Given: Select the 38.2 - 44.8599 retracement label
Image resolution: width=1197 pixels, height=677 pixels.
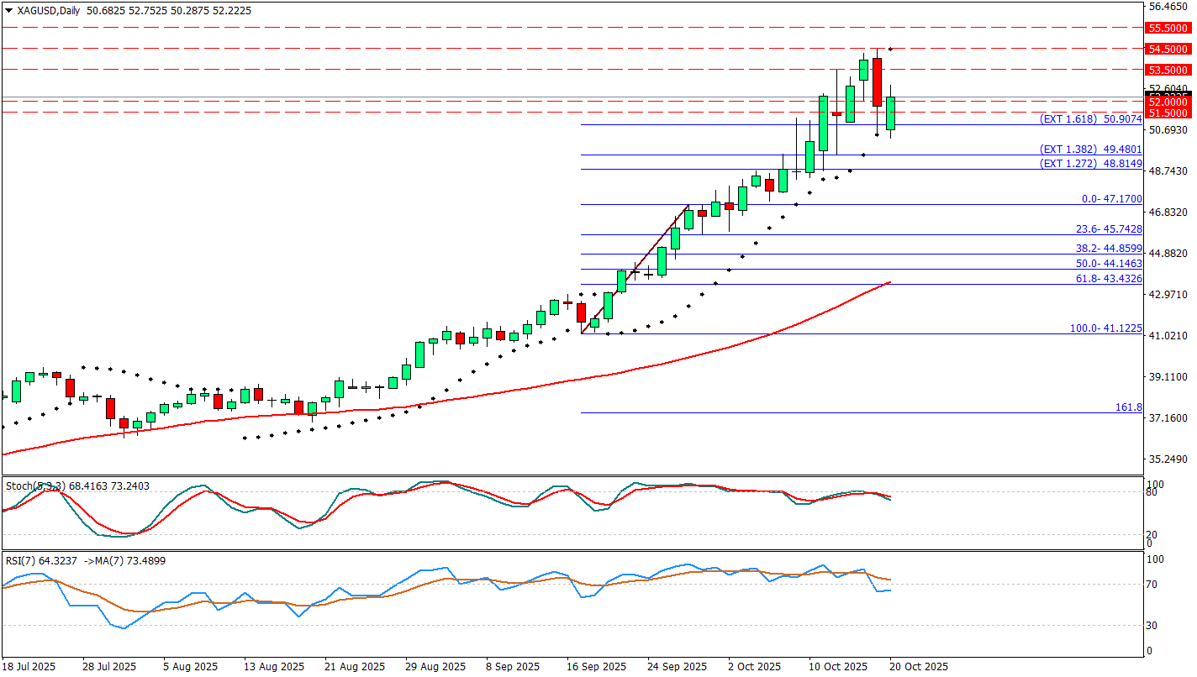Looking at the screenshot, I should (1109, 249).
